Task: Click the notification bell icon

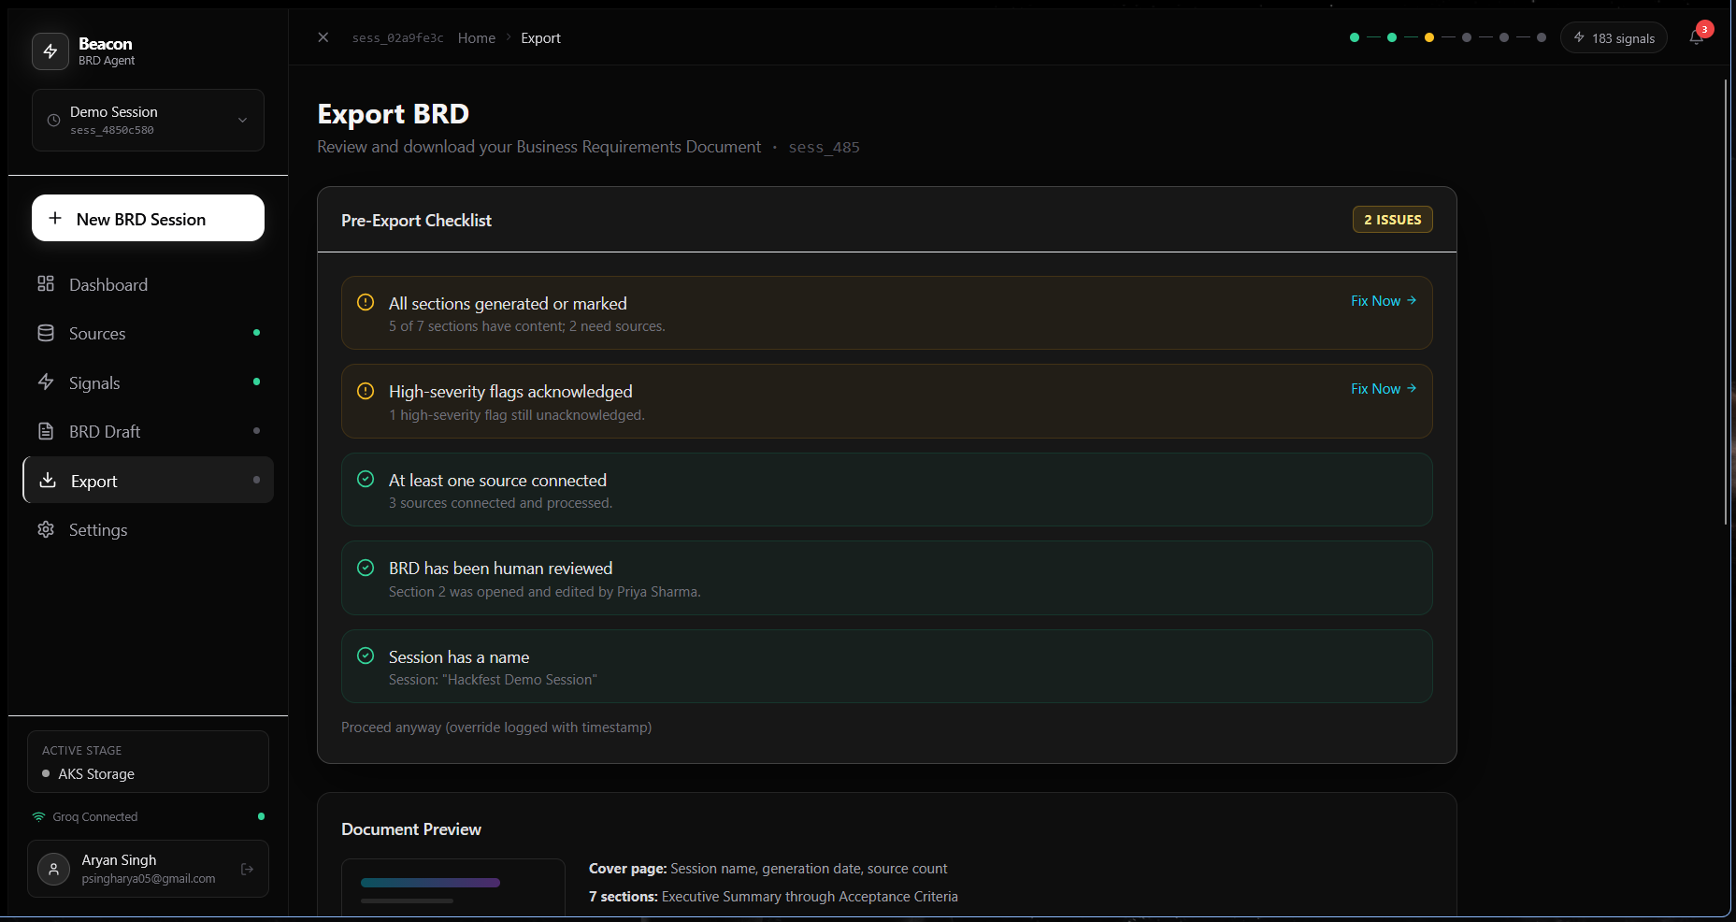Action: [1696, 37]
